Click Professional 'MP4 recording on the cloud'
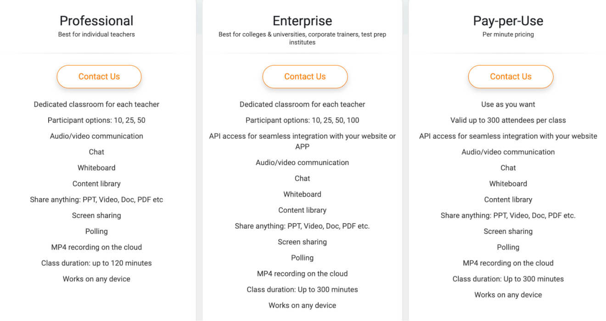606x321 pixels. (x=96, y=247)
